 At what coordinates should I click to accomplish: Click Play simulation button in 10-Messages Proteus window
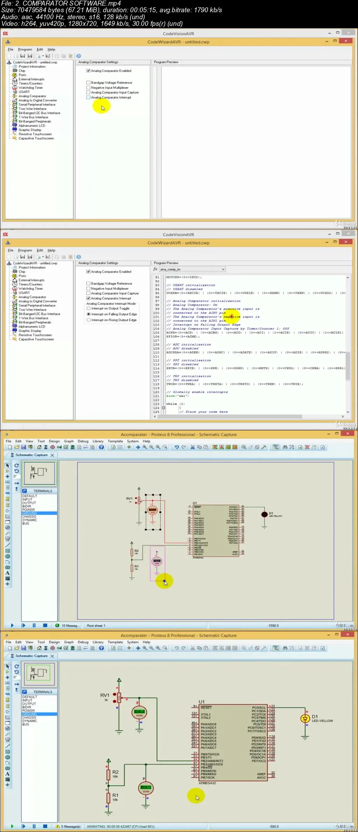click(12, 625)
